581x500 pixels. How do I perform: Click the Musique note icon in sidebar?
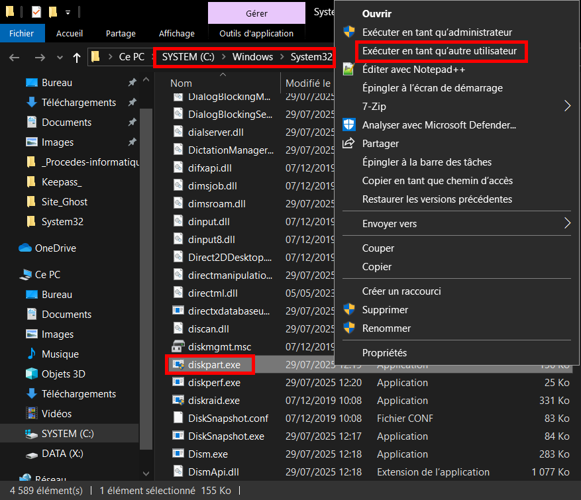pyautogui.click(x=31, y=354)
